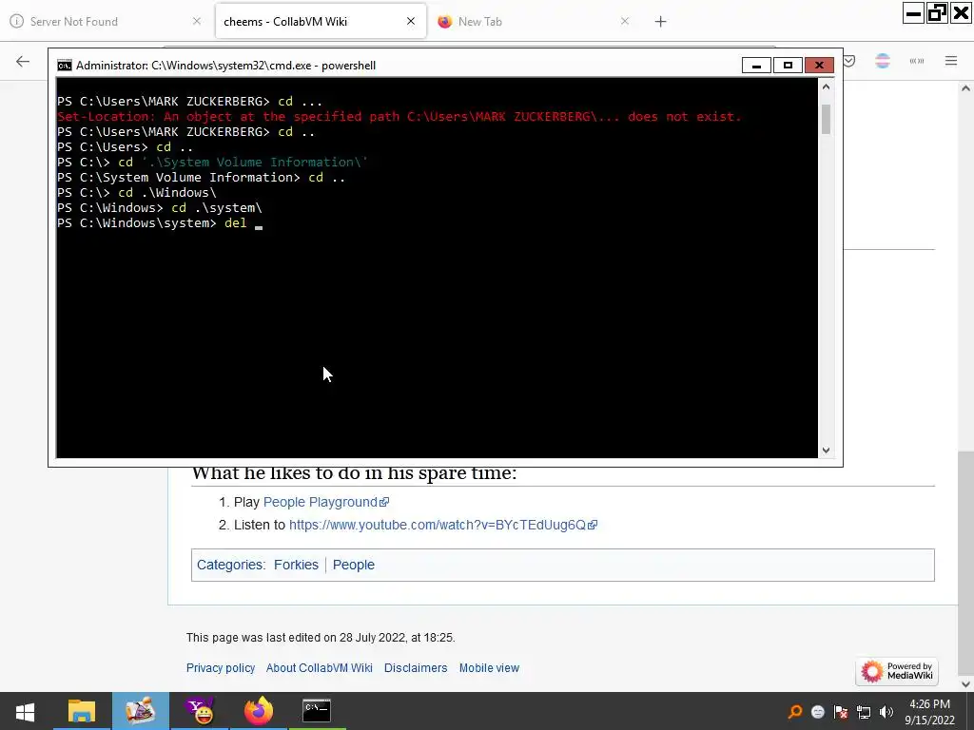This screenshot has width=974, height=730.
Task: Minimize the Administrator cmd.exe window
Action: [x=756, y=66]
